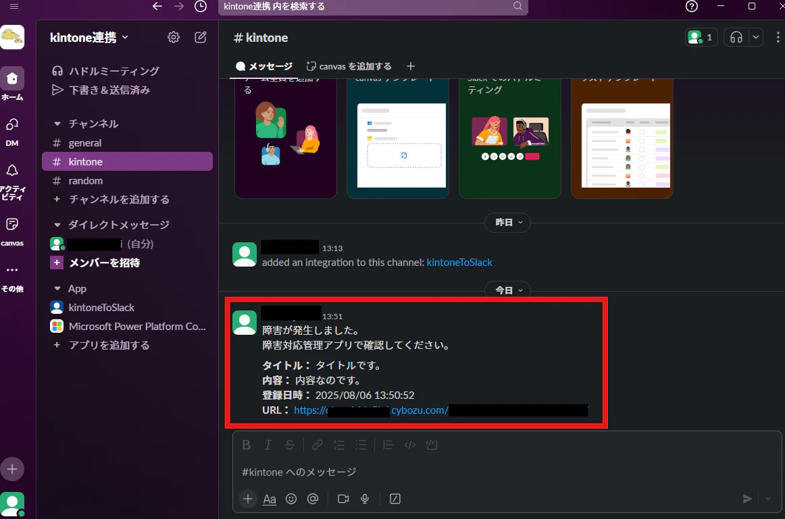Screen dimensions: 785x519
Task: Open the emoji picker
Action: [291, 499]
